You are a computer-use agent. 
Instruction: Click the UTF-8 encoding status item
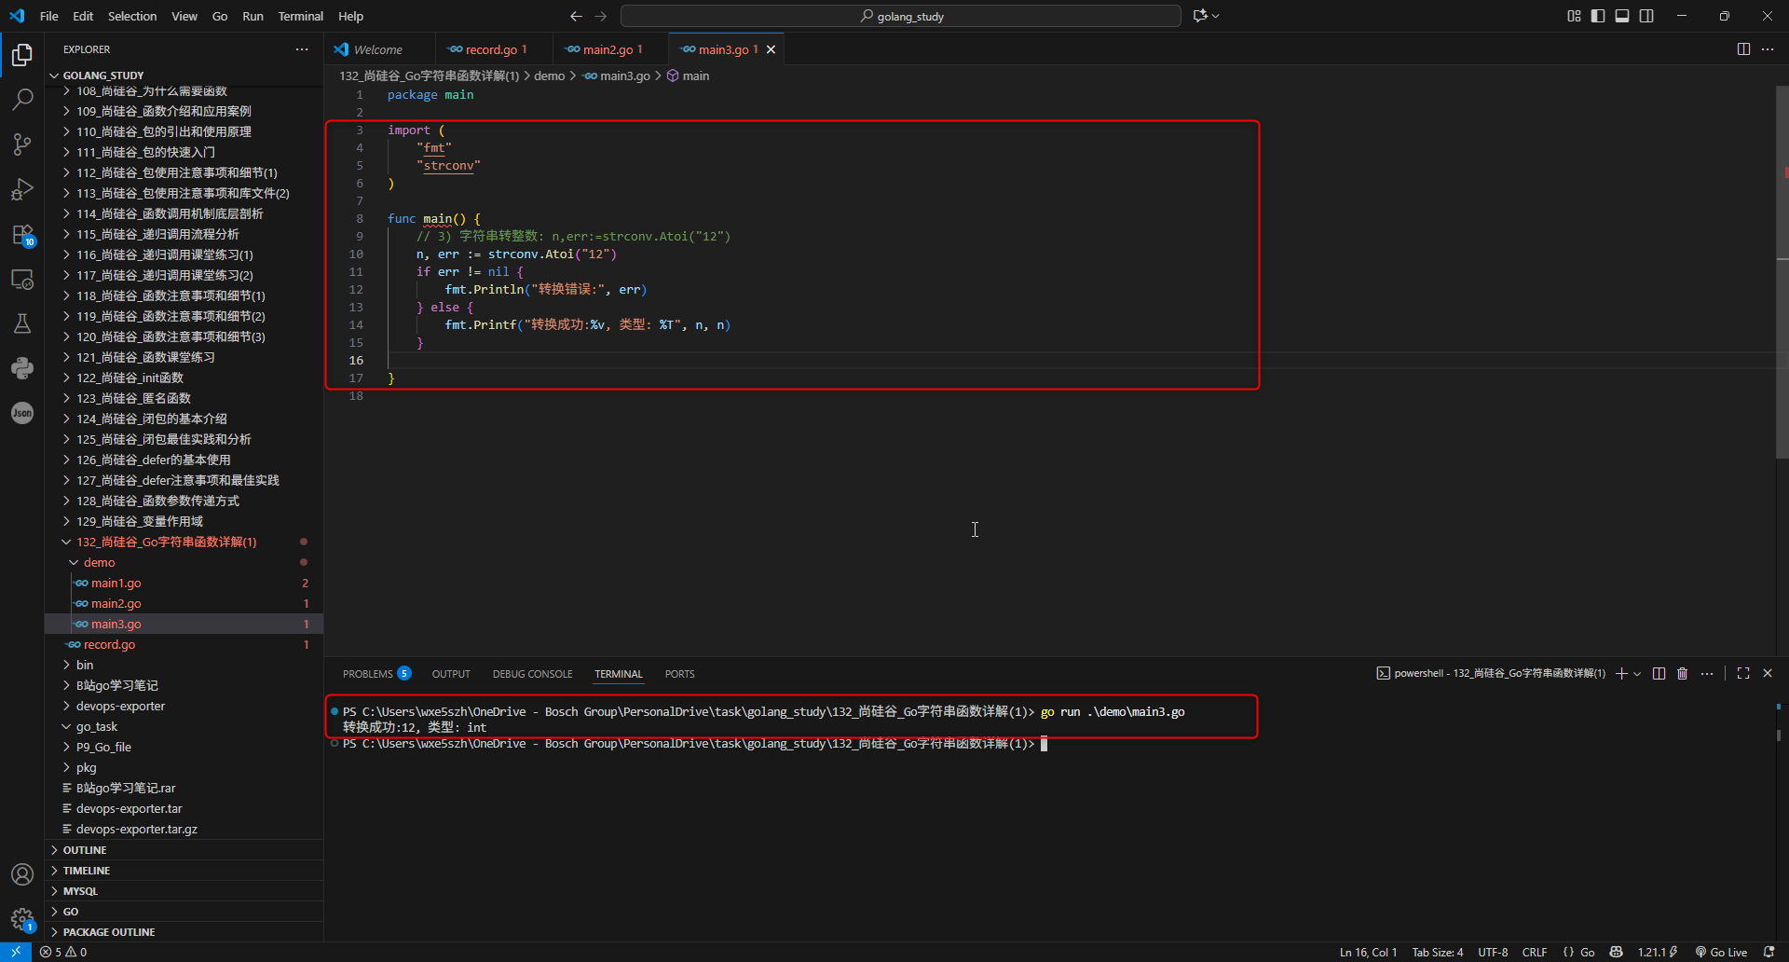1493,952
